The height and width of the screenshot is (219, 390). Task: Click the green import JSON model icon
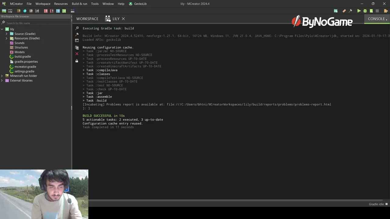point(64,11)
